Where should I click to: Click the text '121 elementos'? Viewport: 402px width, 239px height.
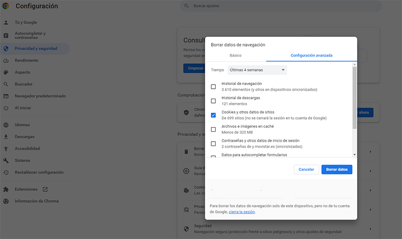pyautogui.click(x=234, y=104)
